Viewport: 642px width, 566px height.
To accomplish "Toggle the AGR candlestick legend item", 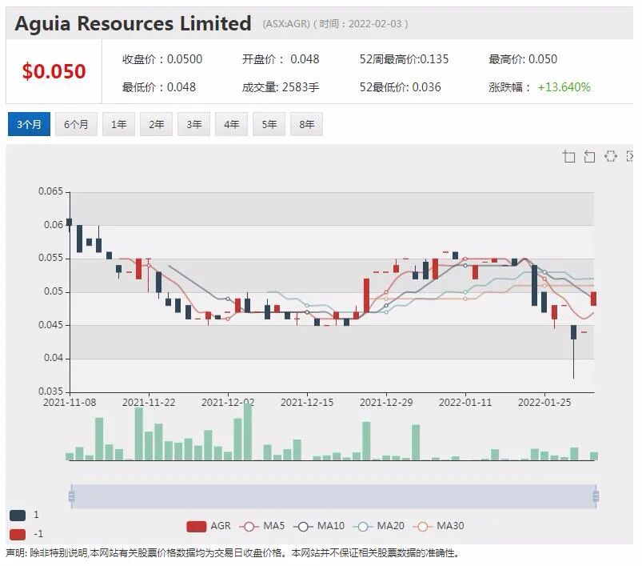I will 209,526.
